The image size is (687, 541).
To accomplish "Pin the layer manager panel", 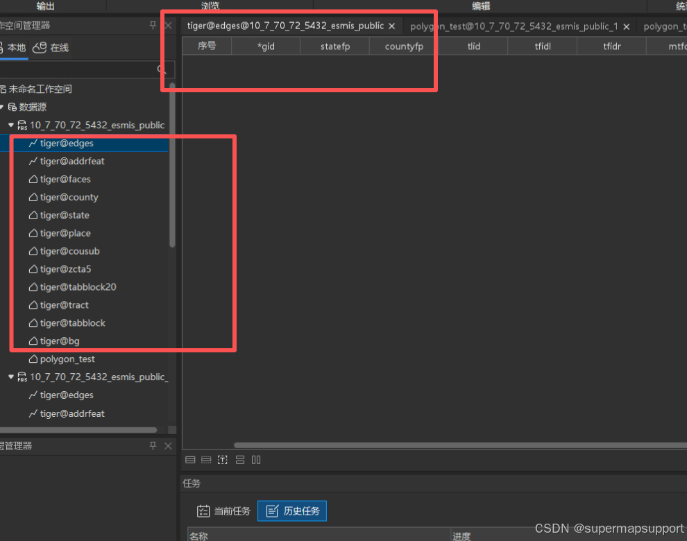I will point(153,445).
